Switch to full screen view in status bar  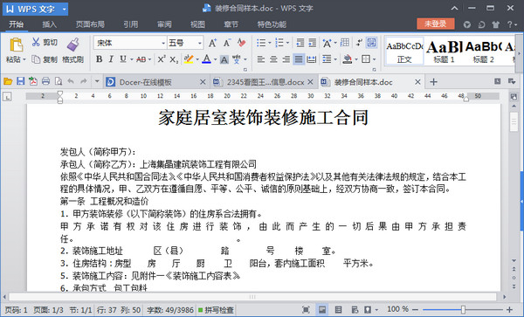coord(306,310)
